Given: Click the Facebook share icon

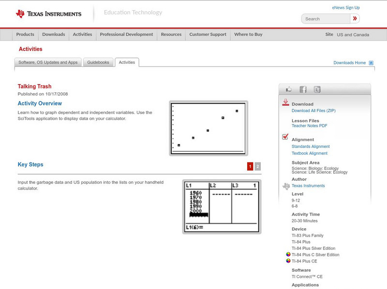Looking at the screenshot, I should 302,89.
